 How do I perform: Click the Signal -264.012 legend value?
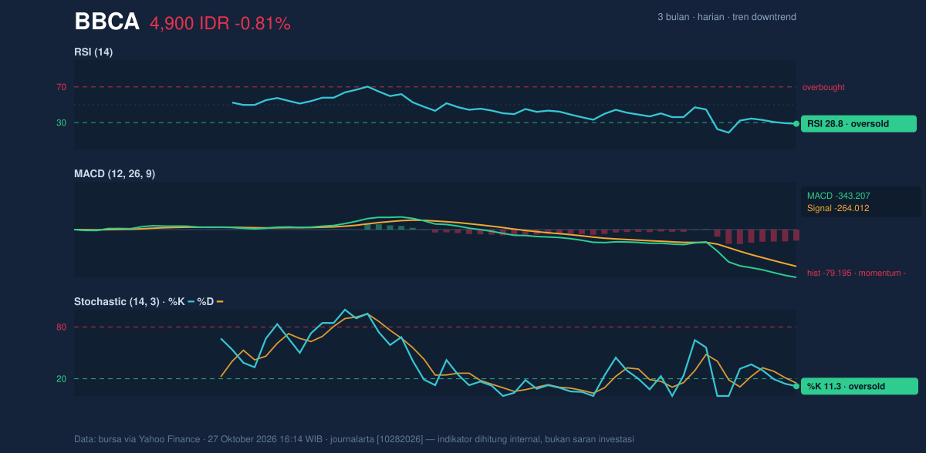(x=838, y=208)
